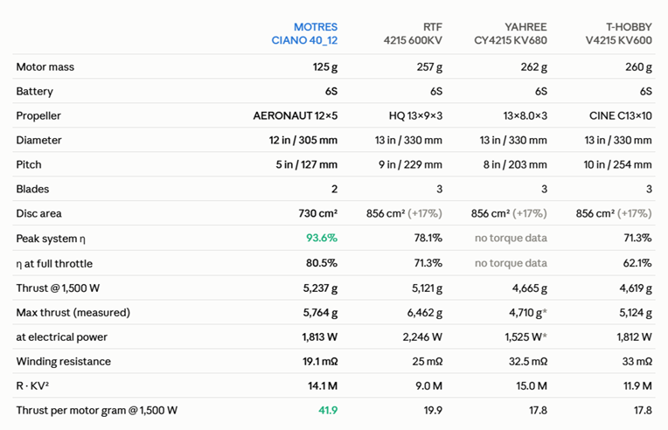Click the 71.3% peak system η value for T-HOBBY
Viewport: 668px width, 430px height.
tap(637, 238)
